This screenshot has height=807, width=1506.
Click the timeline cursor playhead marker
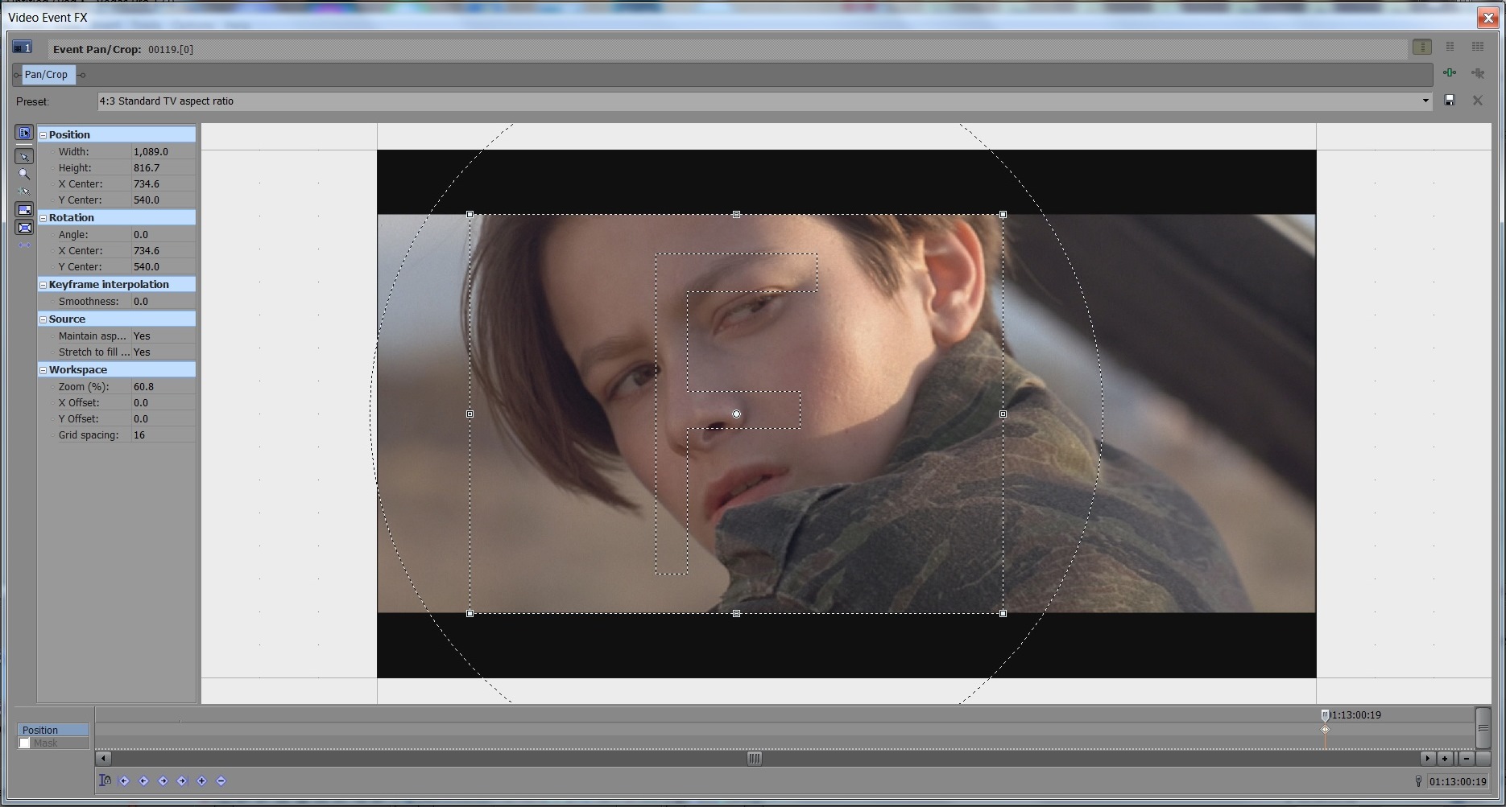click(1325, 714)
